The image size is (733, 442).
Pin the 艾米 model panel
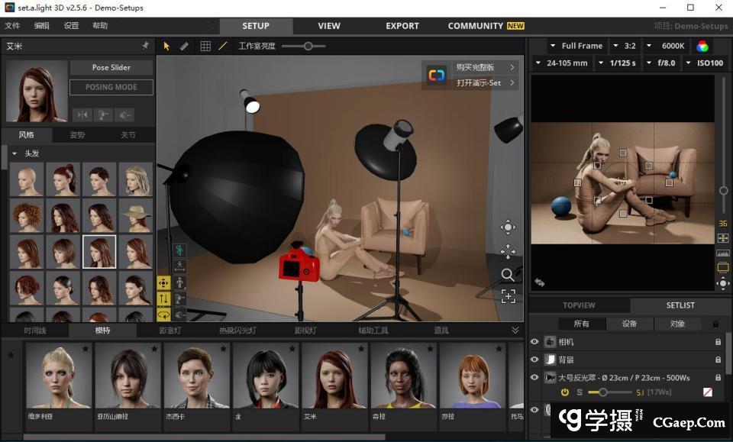(145, 47)
